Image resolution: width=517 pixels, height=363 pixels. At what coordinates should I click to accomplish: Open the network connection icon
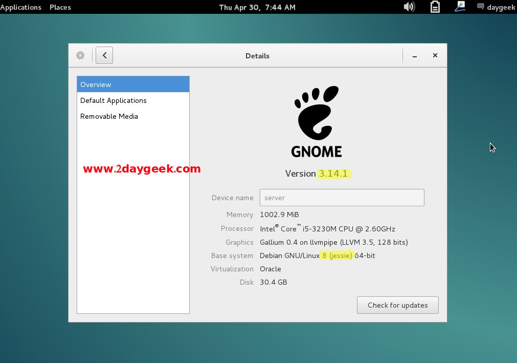pyautogui.click(x=460, y=7)
